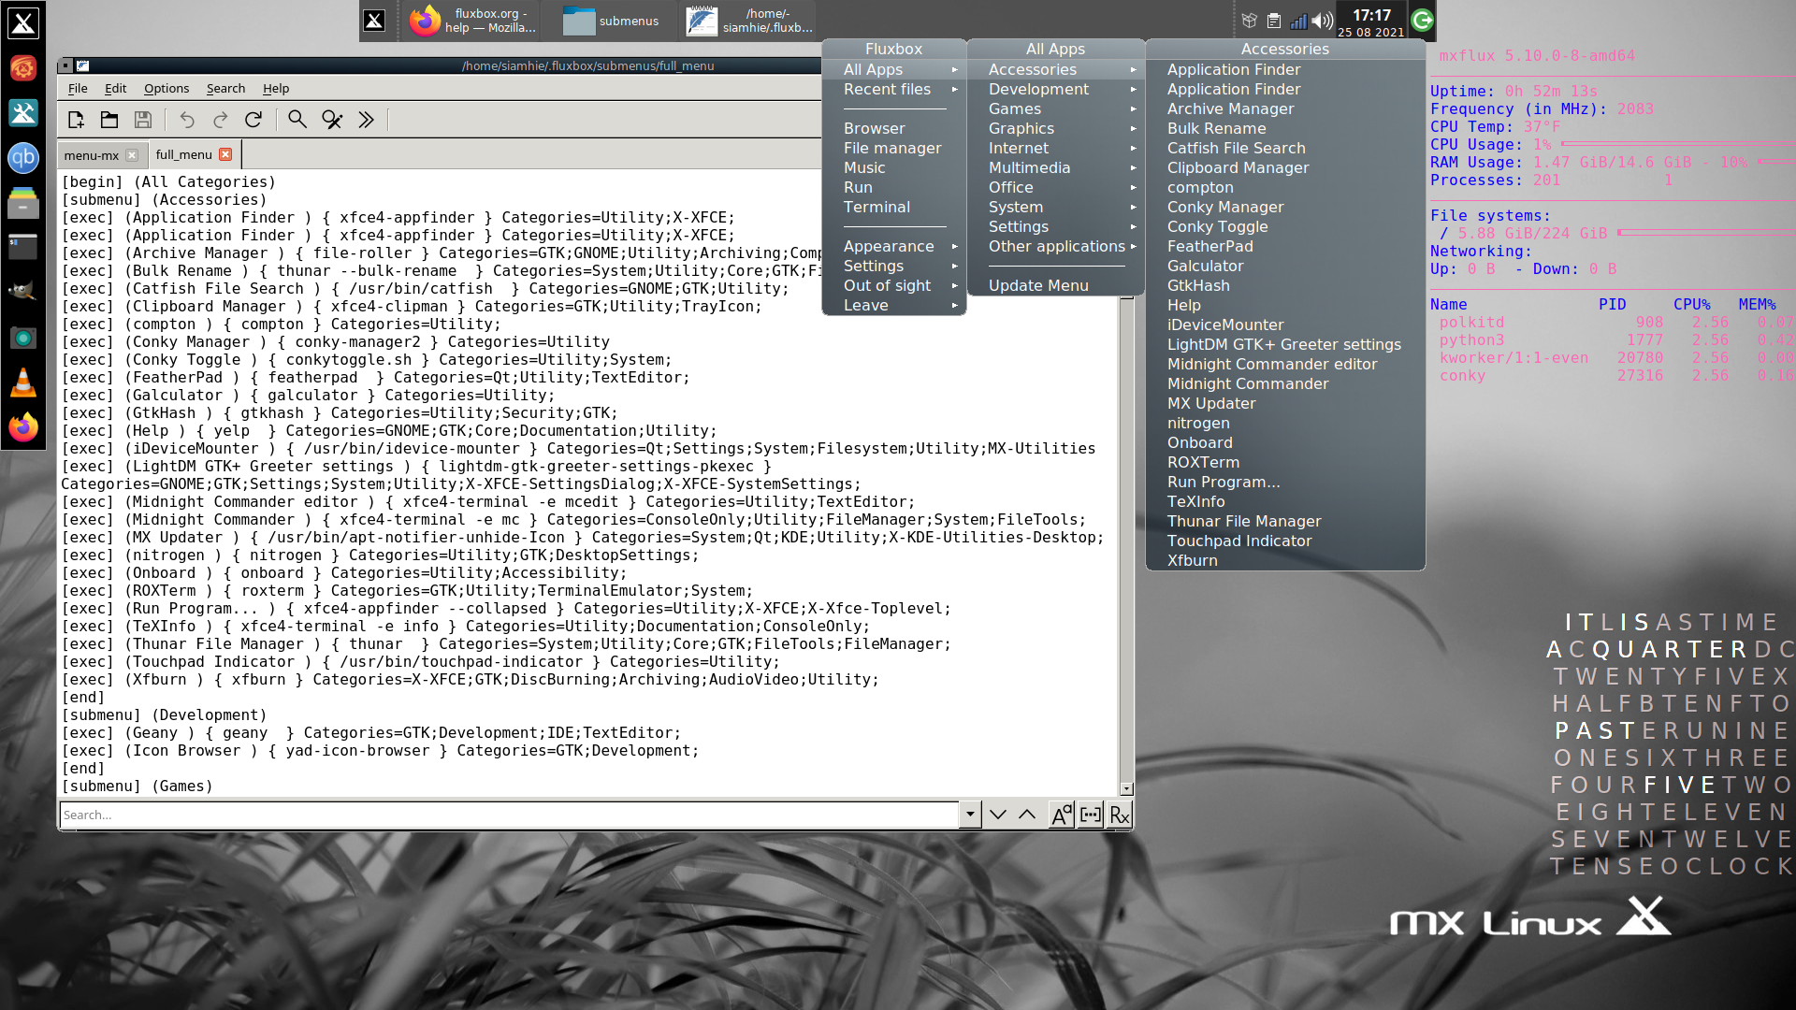Click the Search text field
1796x1010 pixels.
pyautogui.click(x=510, y=815)
